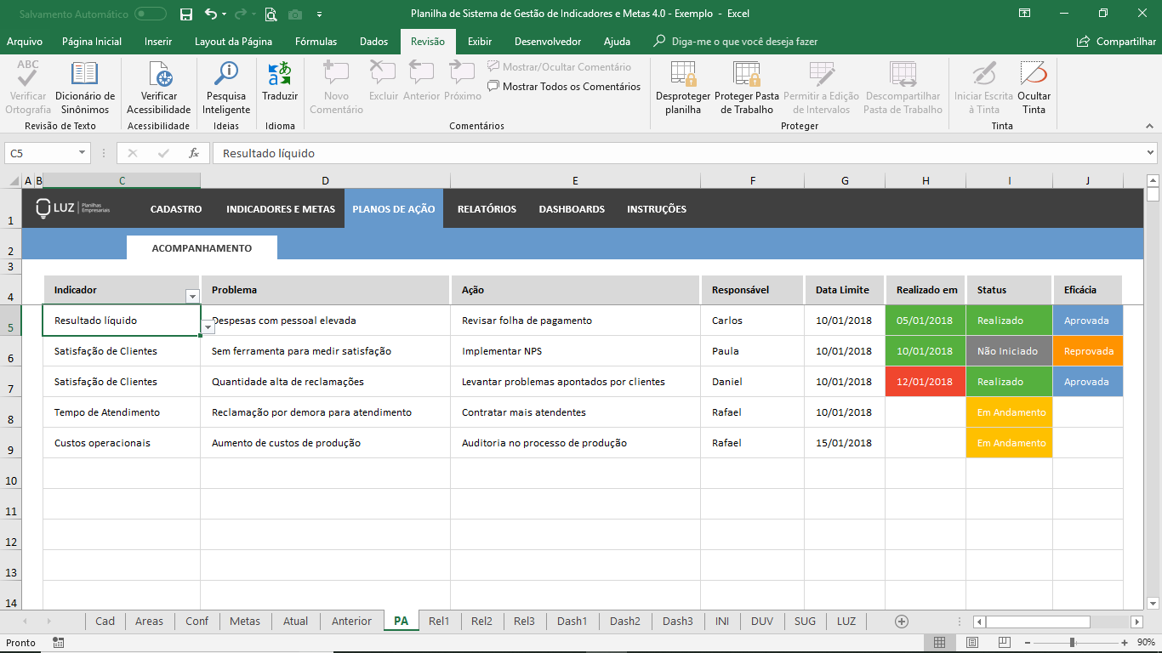Click cell Implementar NPS
Image resolution: width=1162 pixels, height=653 pixels.
[576, 351]
